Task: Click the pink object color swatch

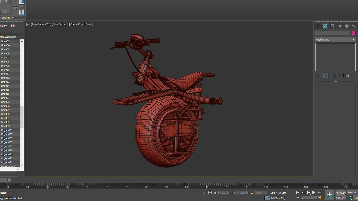Action: (x=353, y=33)
